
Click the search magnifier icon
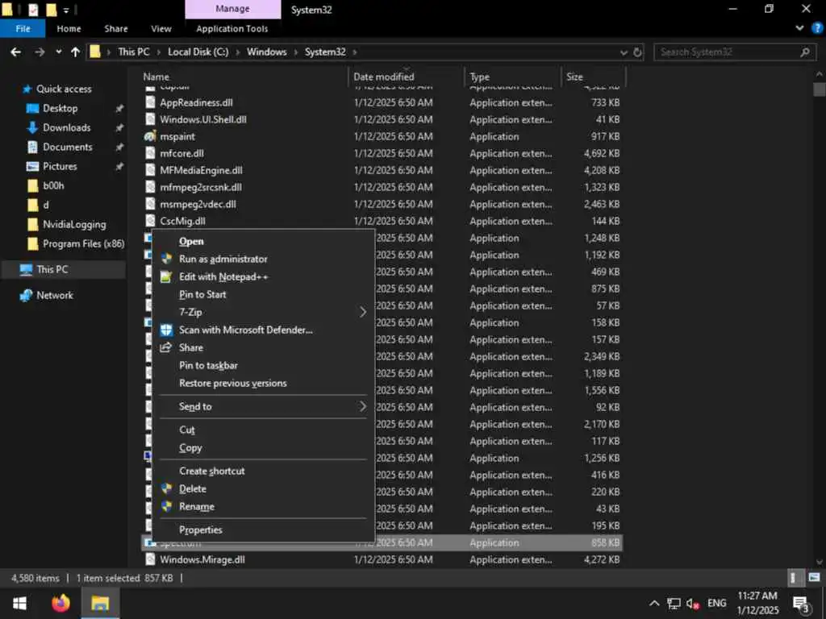click(805, 52)
